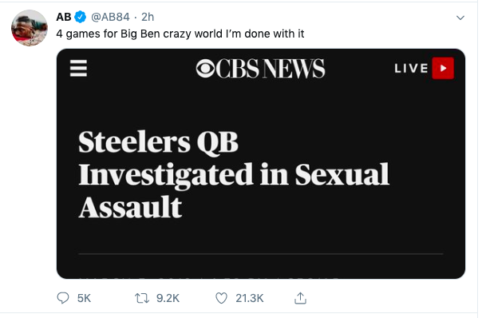Click the 2h timestamp
Screen dimensions: 482x318
(148, 17)
